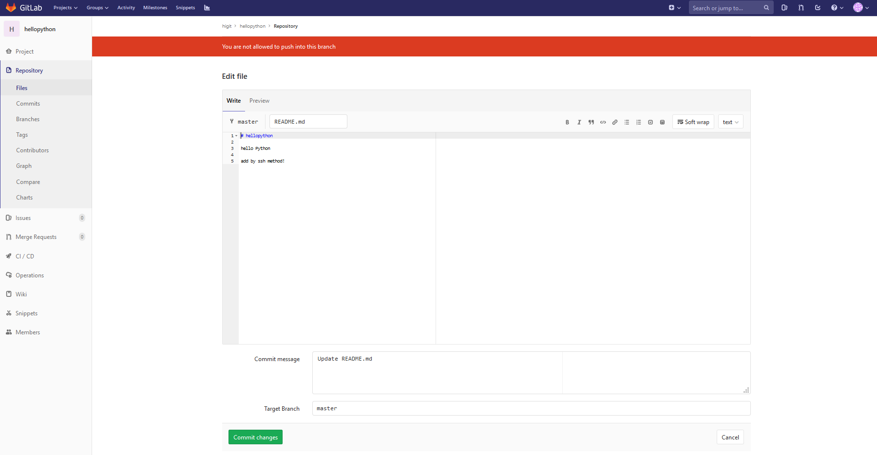Toggle the Soft wrap button

[693, 122]
